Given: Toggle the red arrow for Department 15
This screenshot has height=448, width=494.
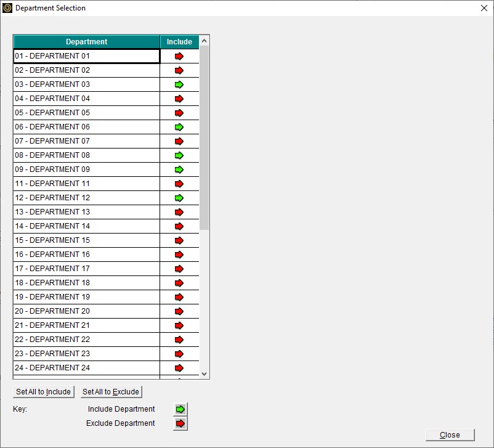Looking at the screenshot, I should click(x=179, y=240).
